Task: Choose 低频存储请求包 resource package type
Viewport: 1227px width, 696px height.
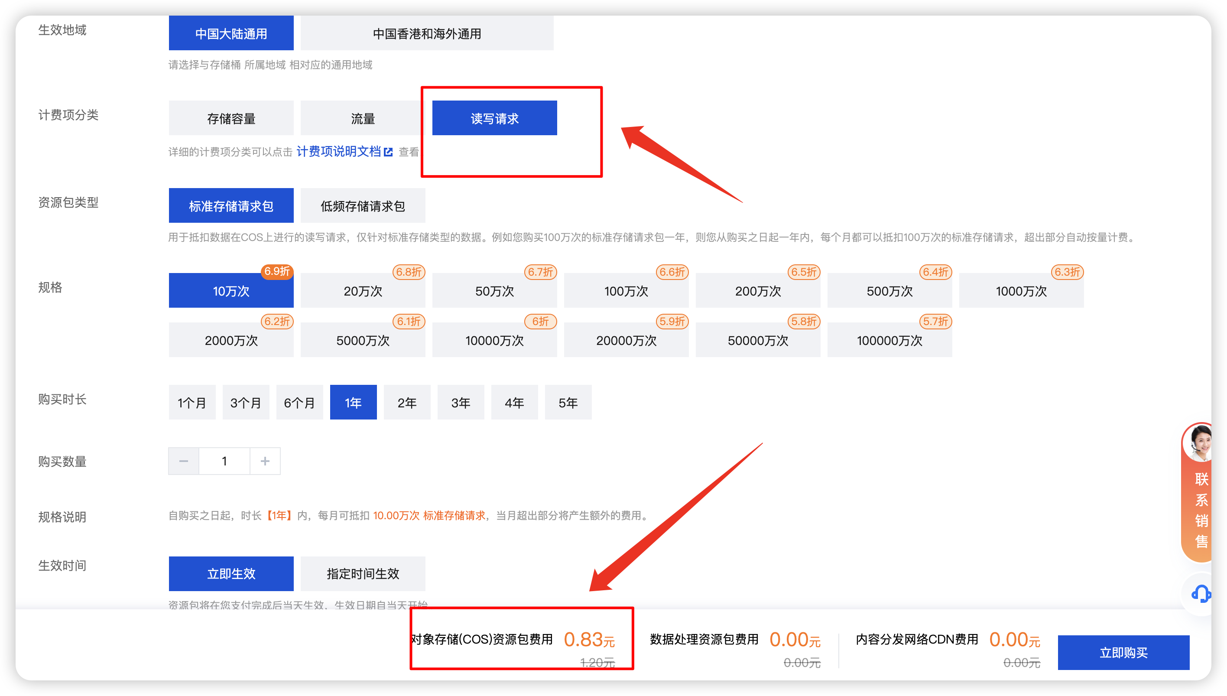Action: (363, 205)
